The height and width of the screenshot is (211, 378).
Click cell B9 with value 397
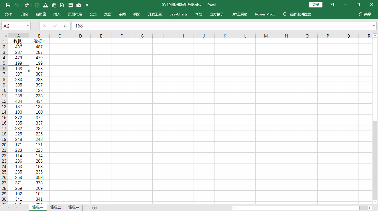39,85
